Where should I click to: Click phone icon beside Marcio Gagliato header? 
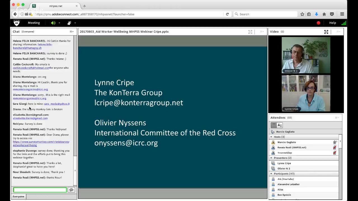(273, 132)
